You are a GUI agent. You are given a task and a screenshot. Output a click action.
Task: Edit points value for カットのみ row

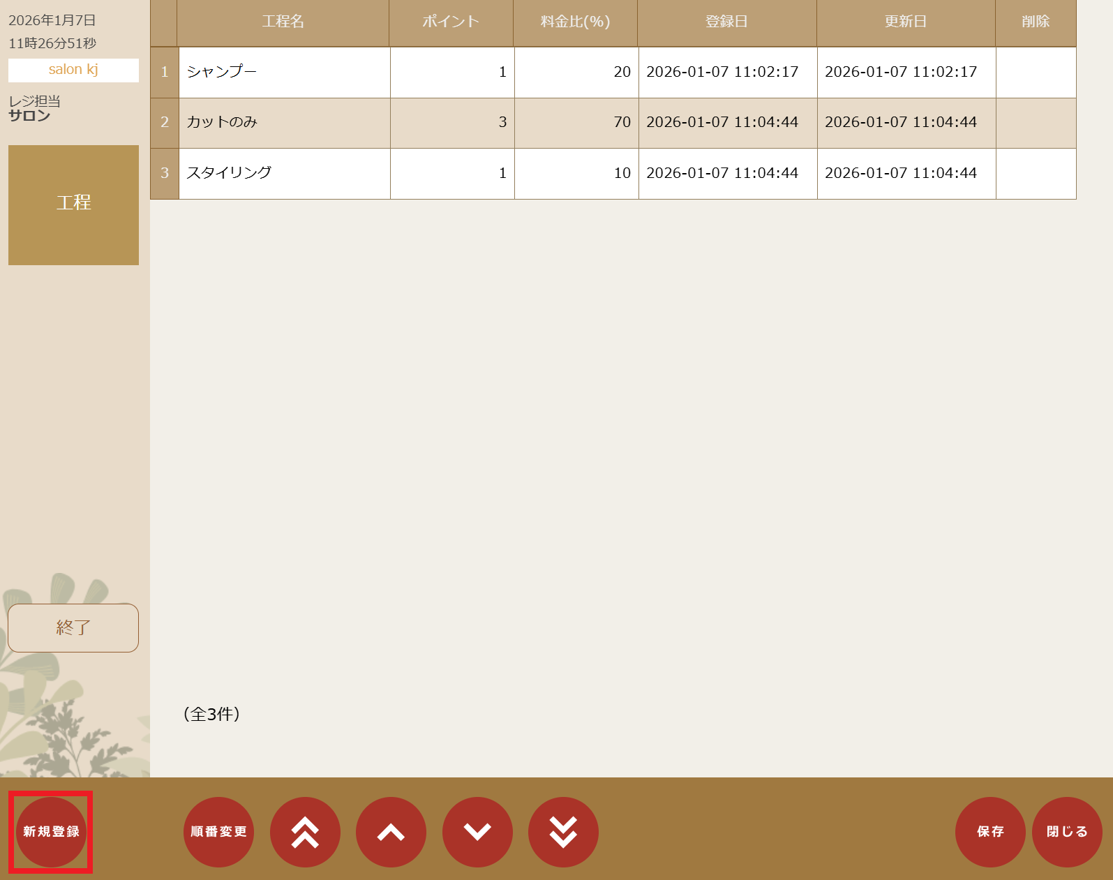451,123
